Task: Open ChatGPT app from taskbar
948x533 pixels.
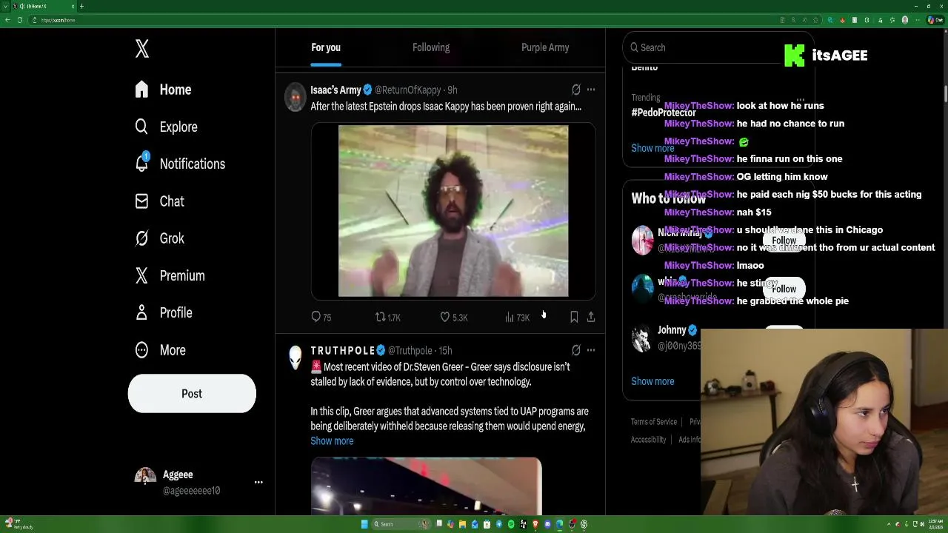Action: (x=584, y=524)
